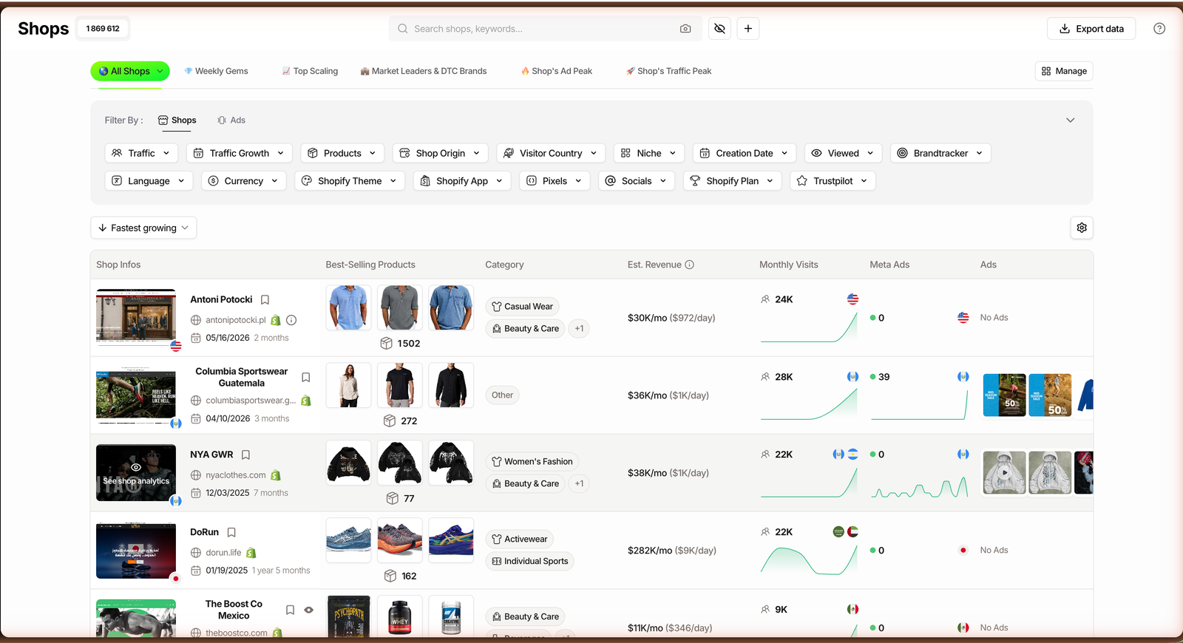Click Est. Revenue info icon
The height and width of the screenshot is (643, 1183).
689,265
